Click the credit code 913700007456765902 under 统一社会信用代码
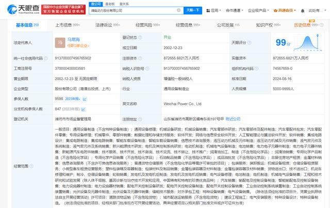 73,58
